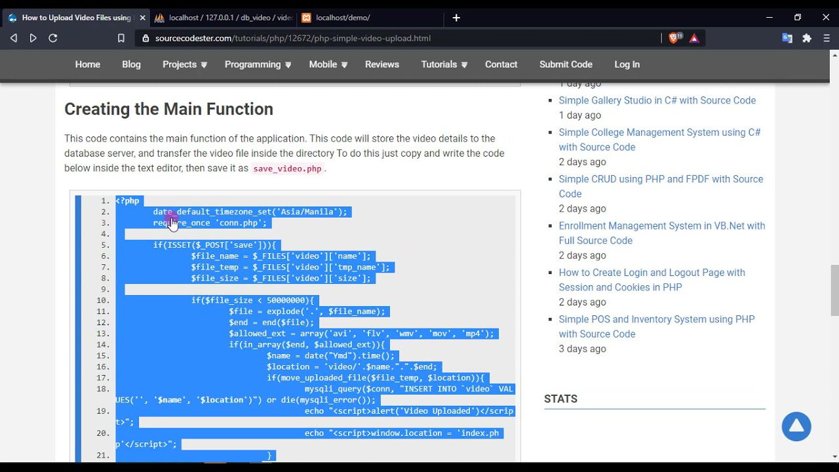Viewport: 839px width, 472px height.
Task: Expand the Projects dropdown menu
Action: pyautogui.click(x=185, y=64)
